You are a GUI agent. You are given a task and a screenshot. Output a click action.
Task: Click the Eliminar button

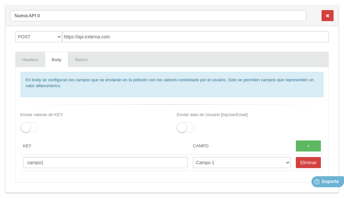[x=308, y=162]
